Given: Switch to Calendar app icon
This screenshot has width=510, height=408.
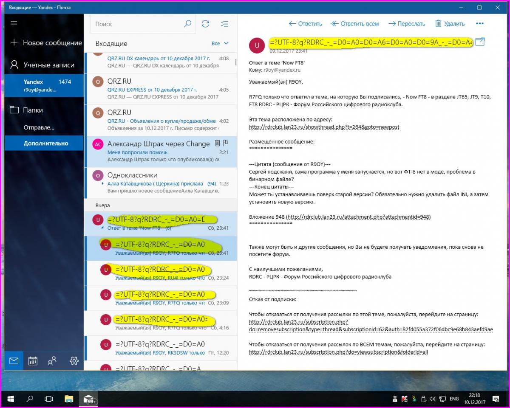Looking at the screenshot, I should (33, 361).
